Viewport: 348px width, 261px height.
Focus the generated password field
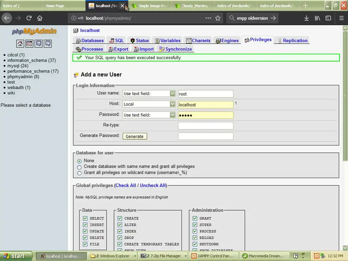point(206,136)
